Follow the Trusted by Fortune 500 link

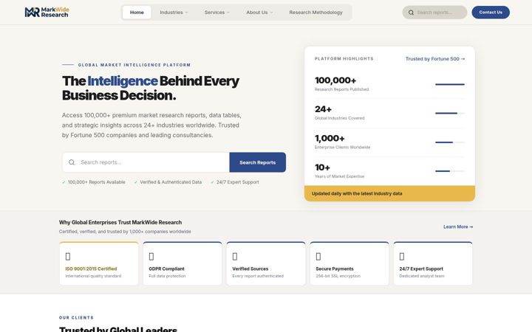[435, 59]
